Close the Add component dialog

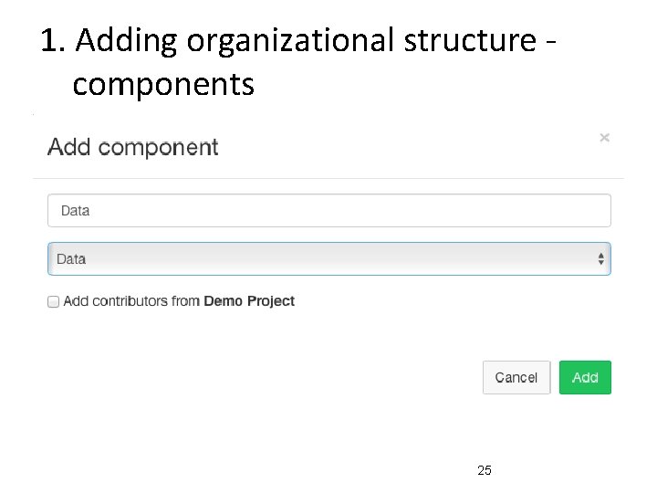click(604, 138)
